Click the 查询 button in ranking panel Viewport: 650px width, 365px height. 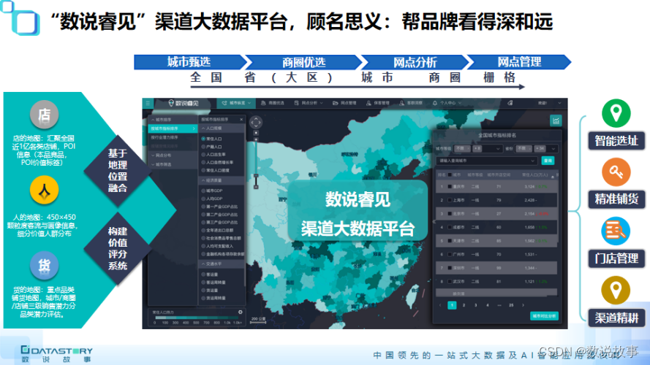[548, 161]
